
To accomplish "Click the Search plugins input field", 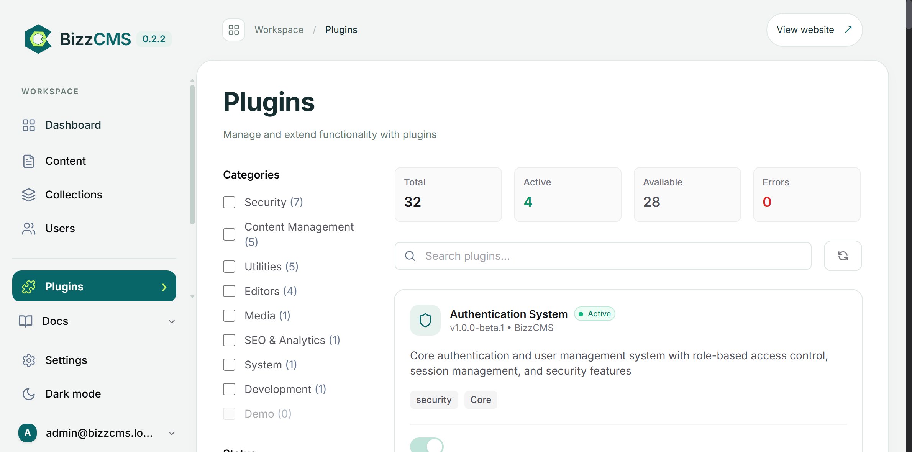I will coord(603,256).
